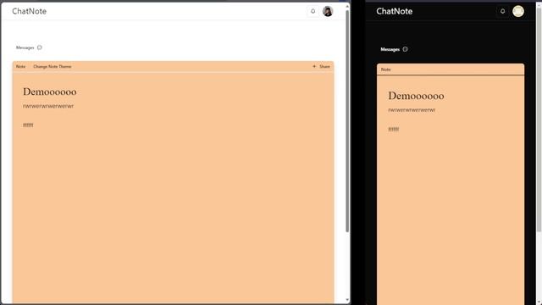Click Messages label in light window
Viewport: 542px width, 305px height.
tap(25, 47)
